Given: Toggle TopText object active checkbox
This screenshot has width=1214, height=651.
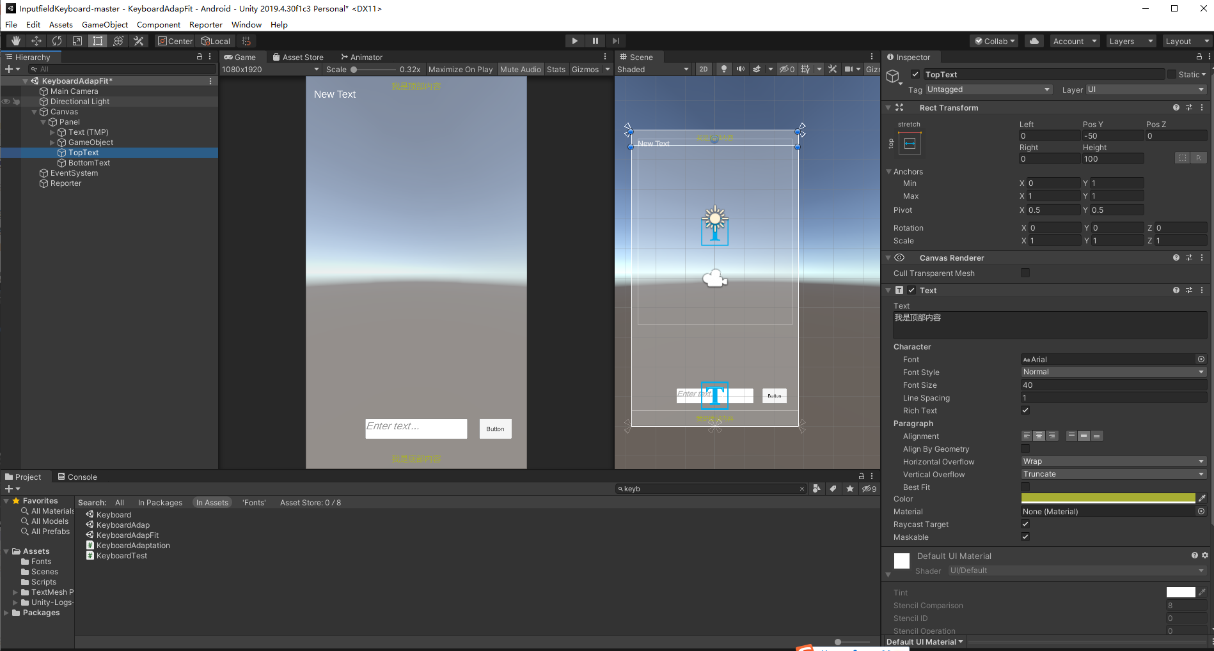Looking at the screenshot, I should (x=915, y=74).
